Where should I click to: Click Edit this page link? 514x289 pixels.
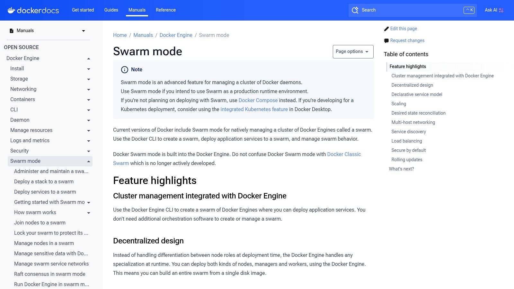click(403, 29)
